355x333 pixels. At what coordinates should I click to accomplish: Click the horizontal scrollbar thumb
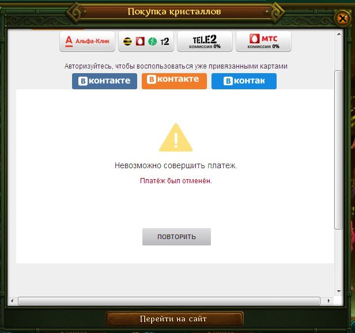point(167,301)
